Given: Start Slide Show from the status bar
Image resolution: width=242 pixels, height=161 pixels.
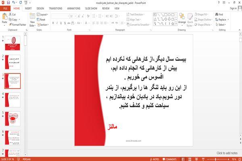Looking at the screenshot, I should tap(203, 159).
